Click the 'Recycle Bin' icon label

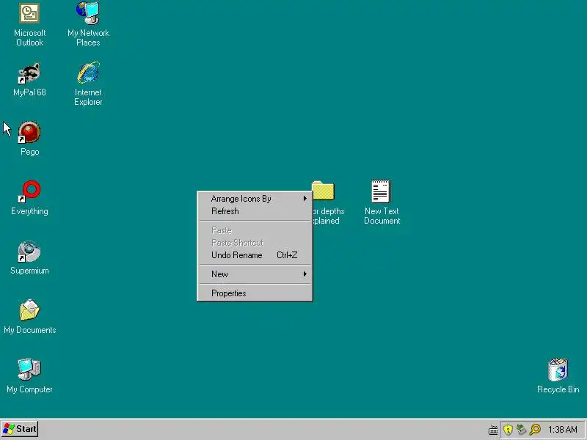[558, 389]
